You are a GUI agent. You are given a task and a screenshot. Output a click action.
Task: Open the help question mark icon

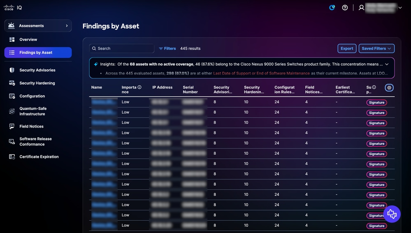point(345,7)
